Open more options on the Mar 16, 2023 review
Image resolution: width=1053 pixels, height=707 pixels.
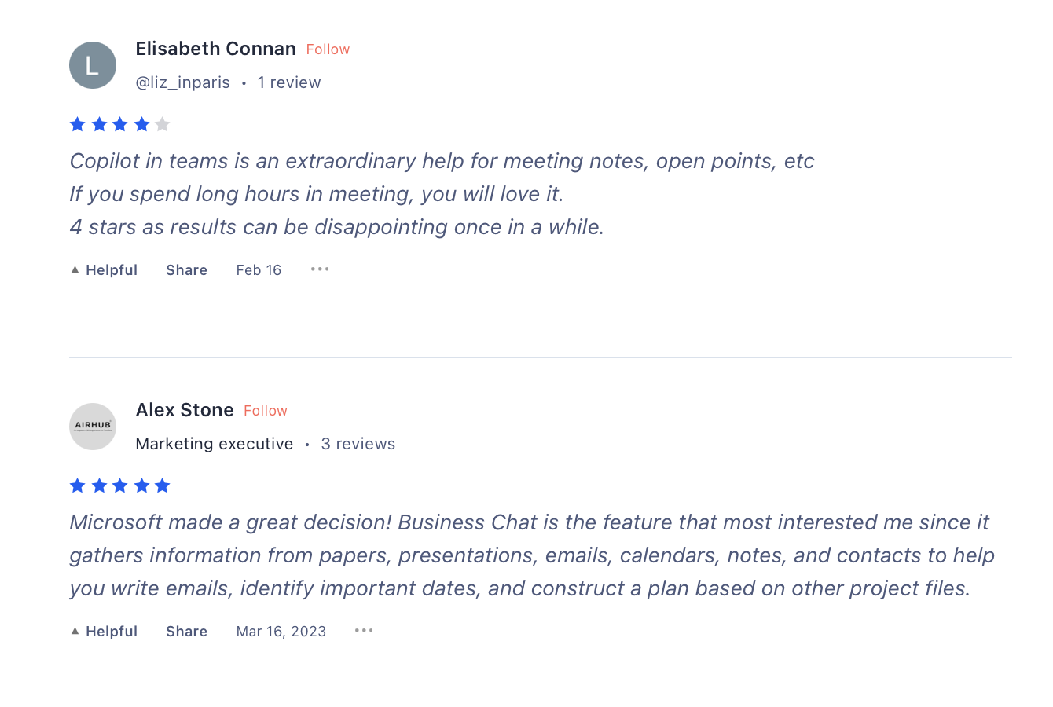[x=364, y=631]
